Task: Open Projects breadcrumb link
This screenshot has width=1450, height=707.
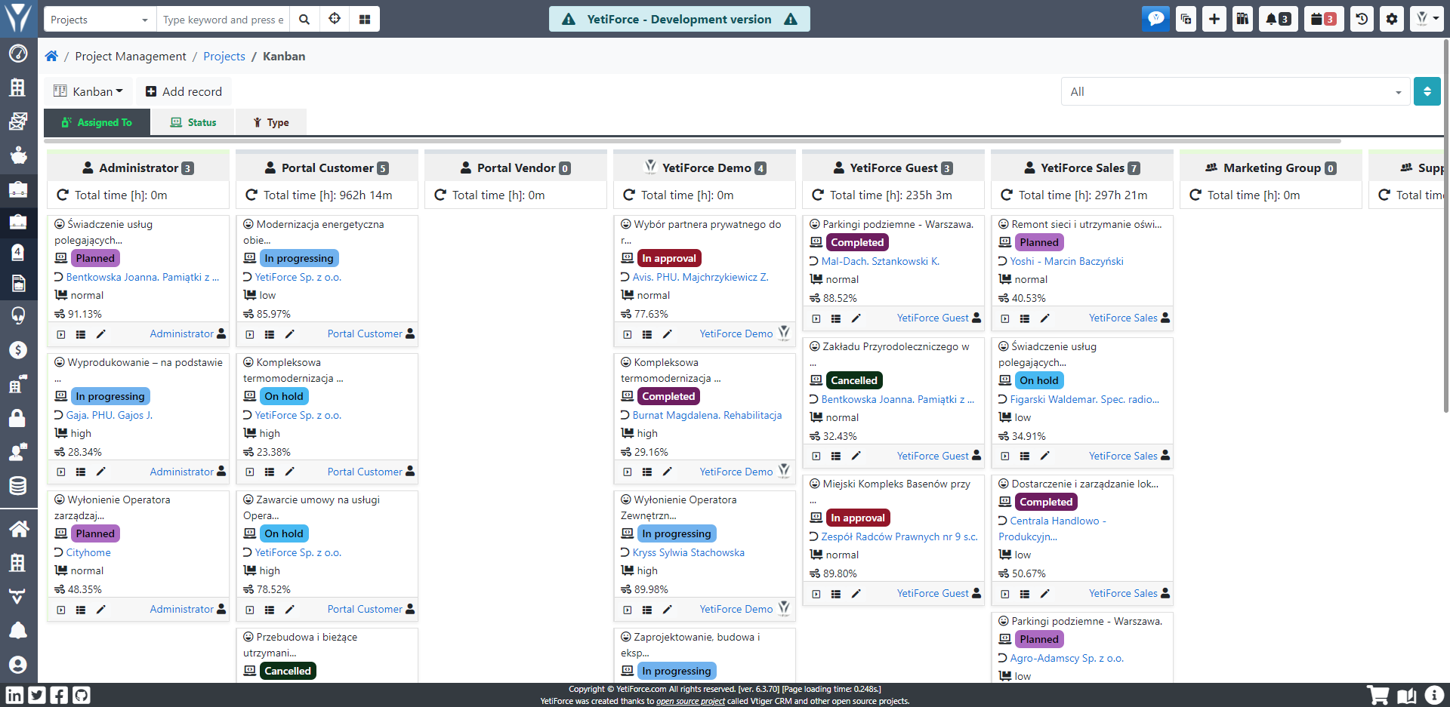Action: pos(224,57)
